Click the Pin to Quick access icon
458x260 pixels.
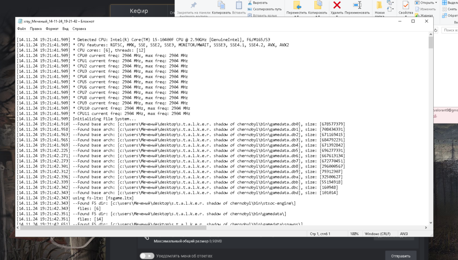193,5
